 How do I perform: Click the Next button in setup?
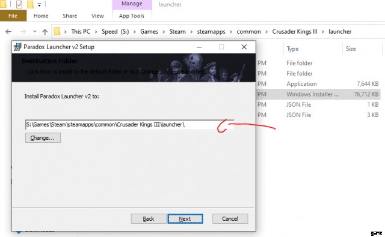(x=185, y=218)
